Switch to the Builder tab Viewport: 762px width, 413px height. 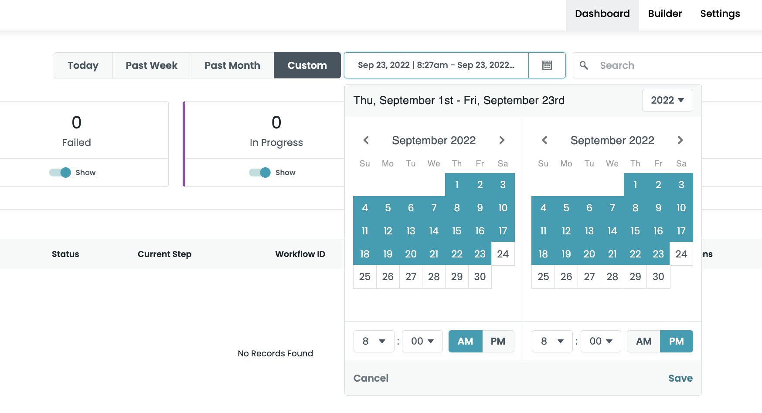click(664, 14)
